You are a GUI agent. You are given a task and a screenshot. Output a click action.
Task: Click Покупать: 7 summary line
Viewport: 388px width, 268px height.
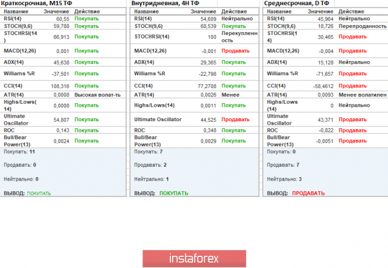148,152
